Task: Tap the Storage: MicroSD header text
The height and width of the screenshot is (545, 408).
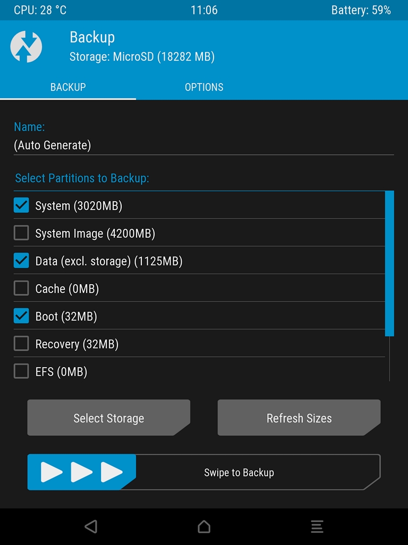Action: 142,57
